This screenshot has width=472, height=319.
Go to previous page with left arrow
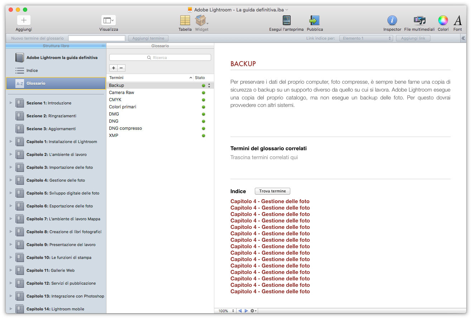click(240, 311)
